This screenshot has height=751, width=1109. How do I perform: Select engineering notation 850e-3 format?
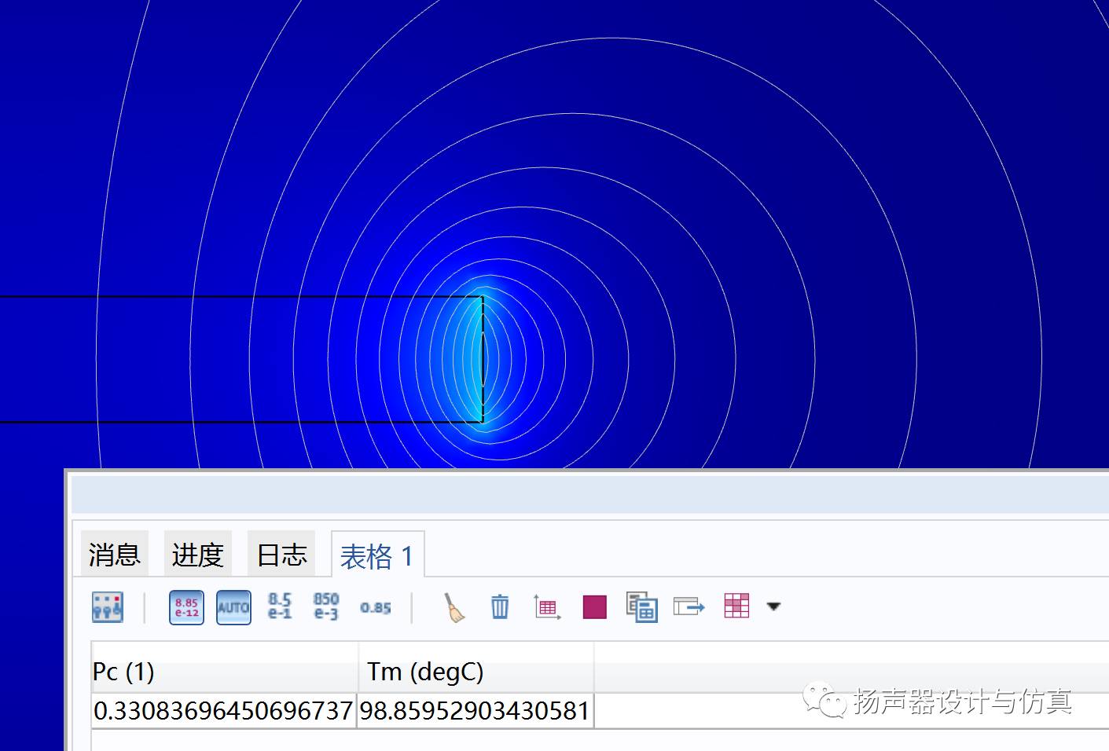[326, 607]
